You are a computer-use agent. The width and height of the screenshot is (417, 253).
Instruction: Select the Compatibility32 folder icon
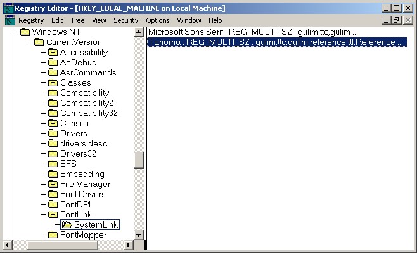53,113
